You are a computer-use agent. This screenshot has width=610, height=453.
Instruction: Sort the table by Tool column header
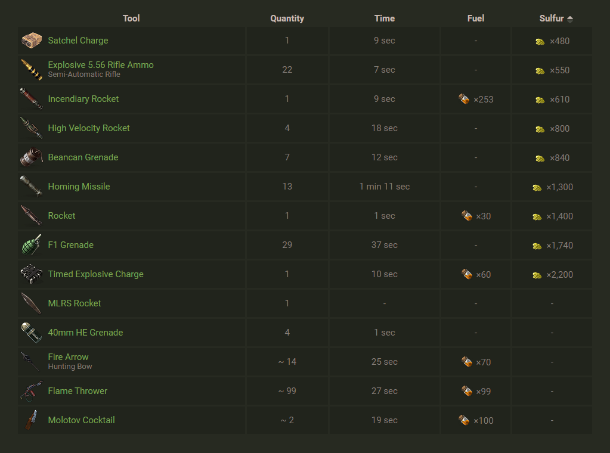pyautogui.click(x=131, y=18)
